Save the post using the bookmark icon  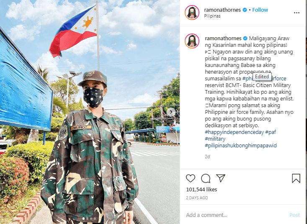(296, 178)
